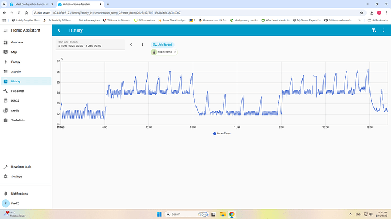Toggle Room Temp series in chart legend
Viewport: 391px width, 219px height.
(x=222, y=134)
